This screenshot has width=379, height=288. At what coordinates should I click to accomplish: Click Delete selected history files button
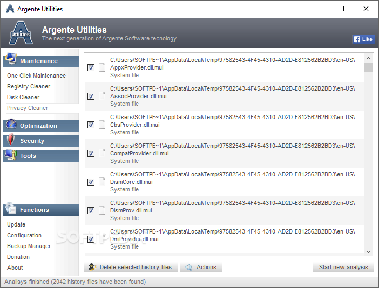pos(131,267)
